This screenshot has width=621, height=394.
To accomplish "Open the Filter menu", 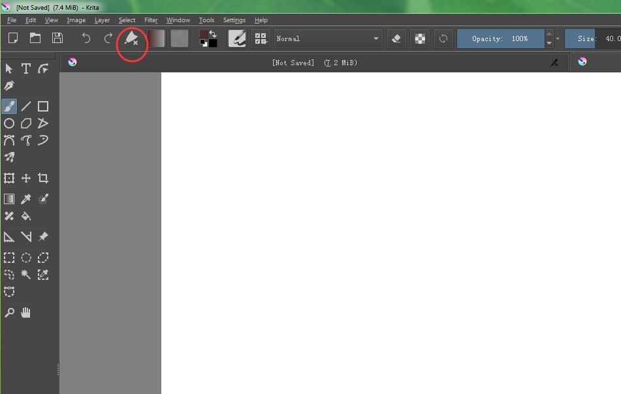I will click(x=151, y=20).
